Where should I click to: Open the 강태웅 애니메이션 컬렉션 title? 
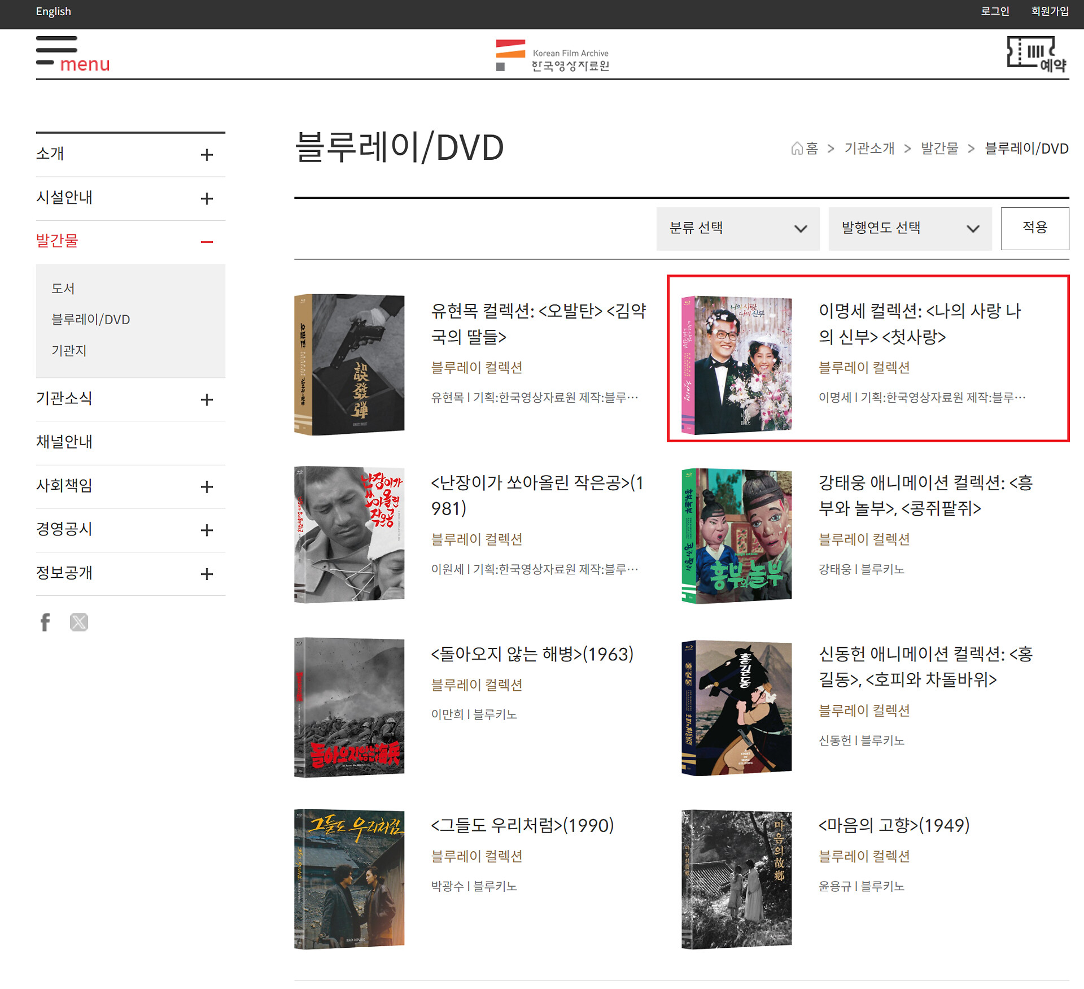926,495
